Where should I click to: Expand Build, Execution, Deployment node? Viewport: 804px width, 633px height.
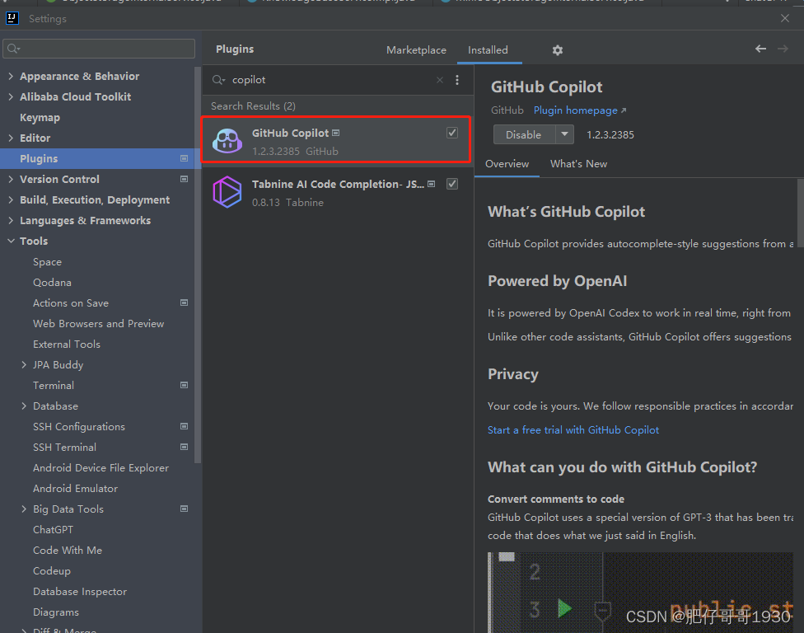11,199
